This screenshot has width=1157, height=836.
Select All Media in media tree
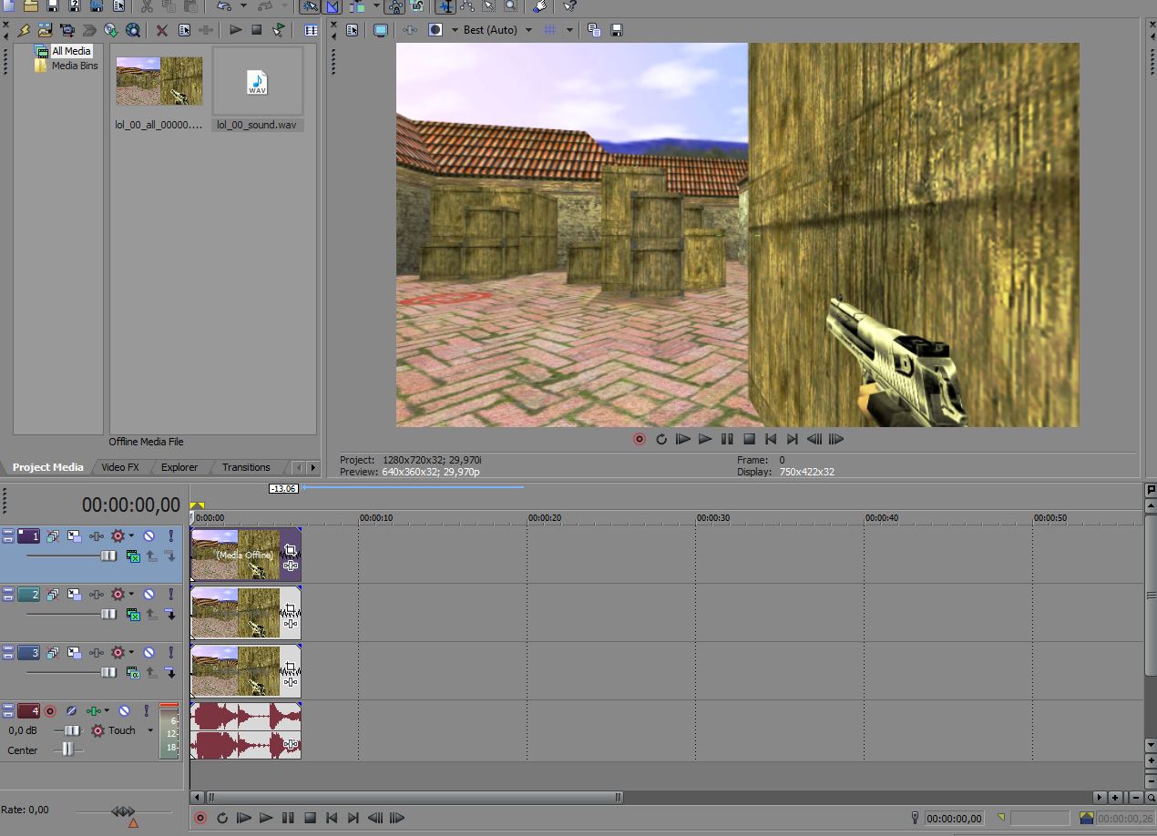70,51
